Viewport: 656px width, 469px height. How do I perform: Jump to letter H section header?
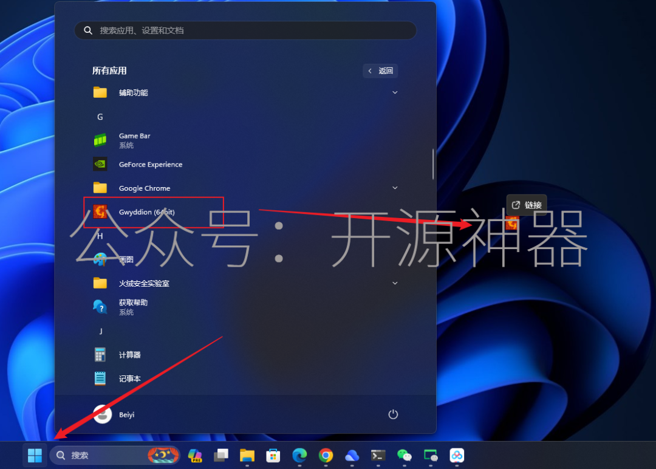click(x=100, y=236)
